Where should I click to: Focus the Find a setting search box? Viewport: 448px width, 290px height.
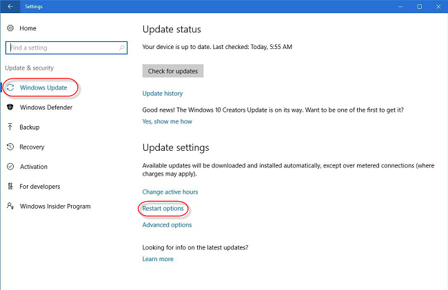(x=66, y=48)
